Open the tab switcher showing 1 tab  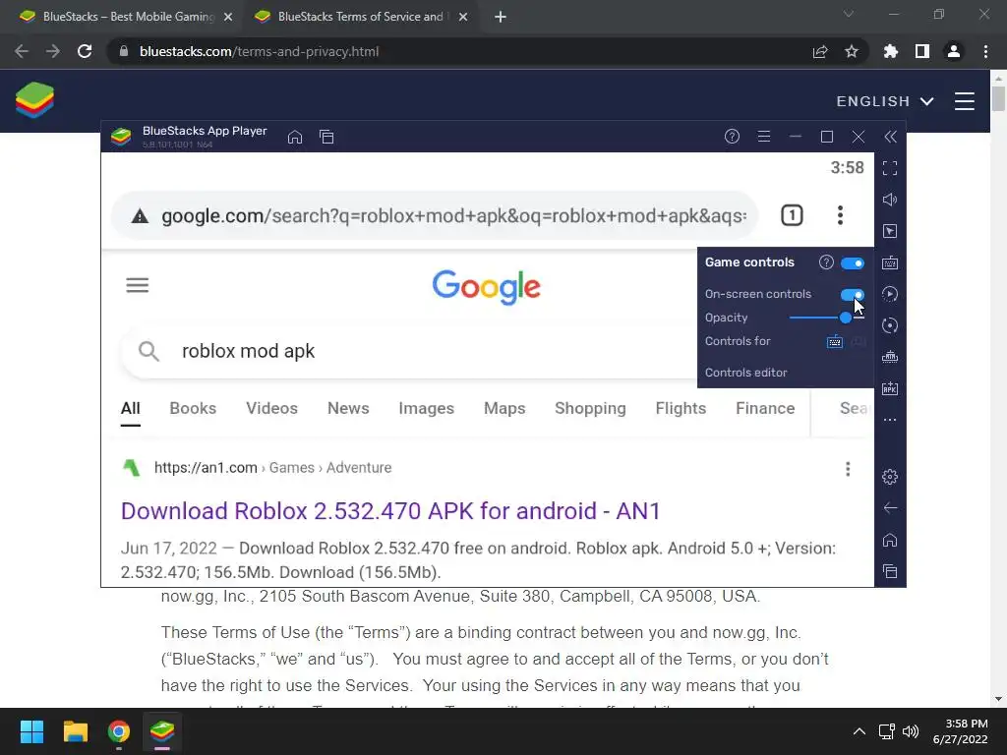pyautogui.click(x=792, y=215)
